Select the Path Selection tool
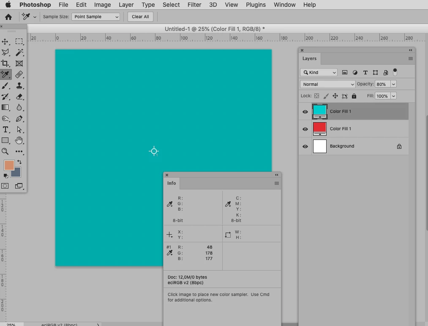The height and width of the screenshot is (326, 428). (19, 129)
